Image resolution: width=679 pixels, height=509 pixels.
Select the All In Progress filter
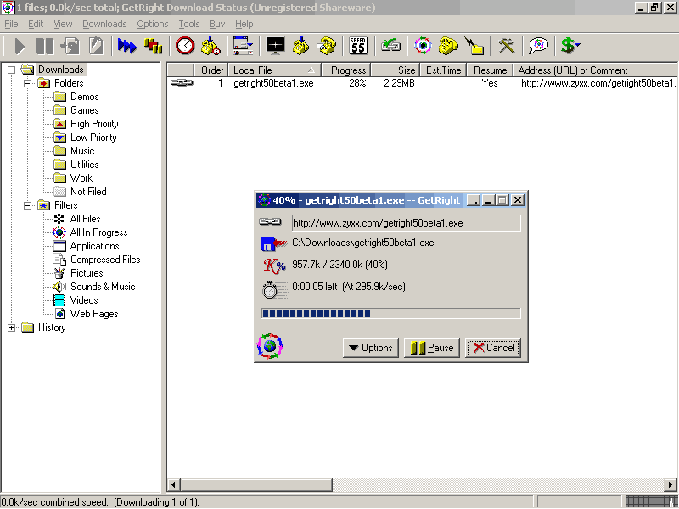pos(98,232)
